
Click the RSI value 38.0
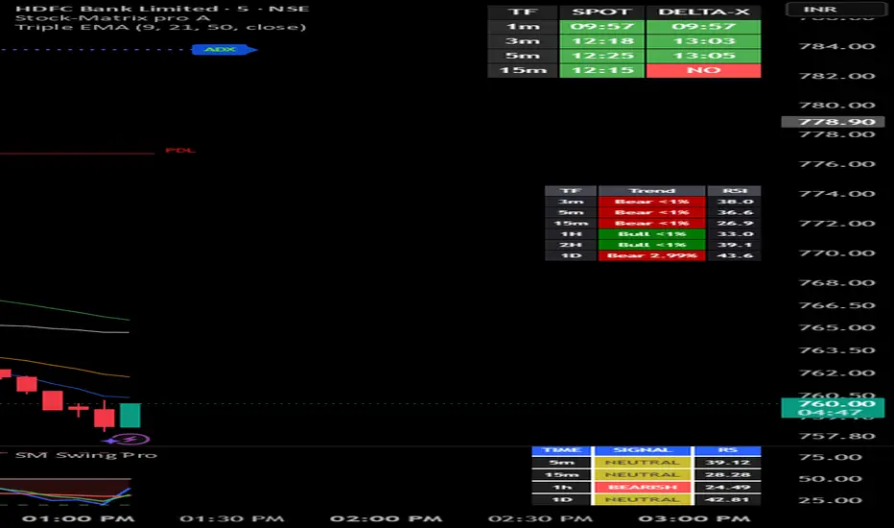(734, 202)
